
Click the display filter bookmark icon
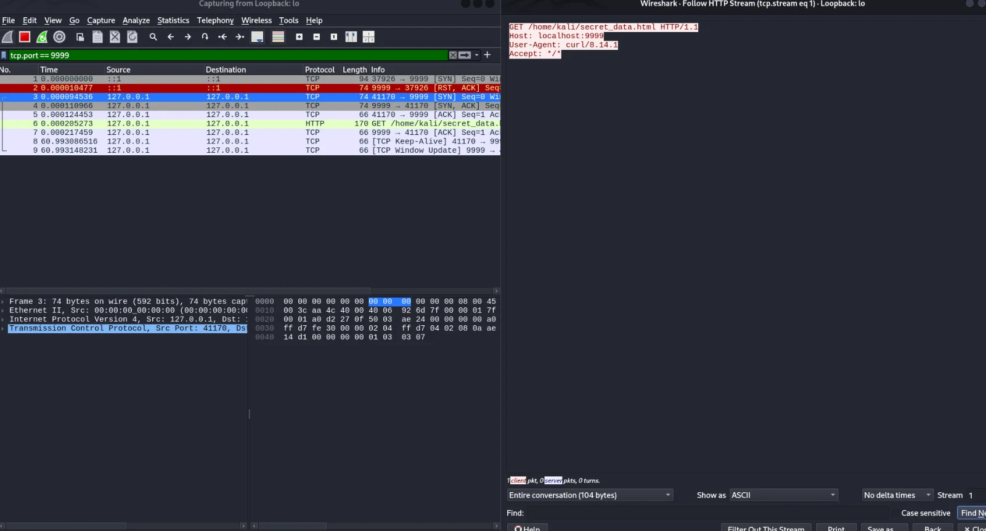tap(4, 55)
